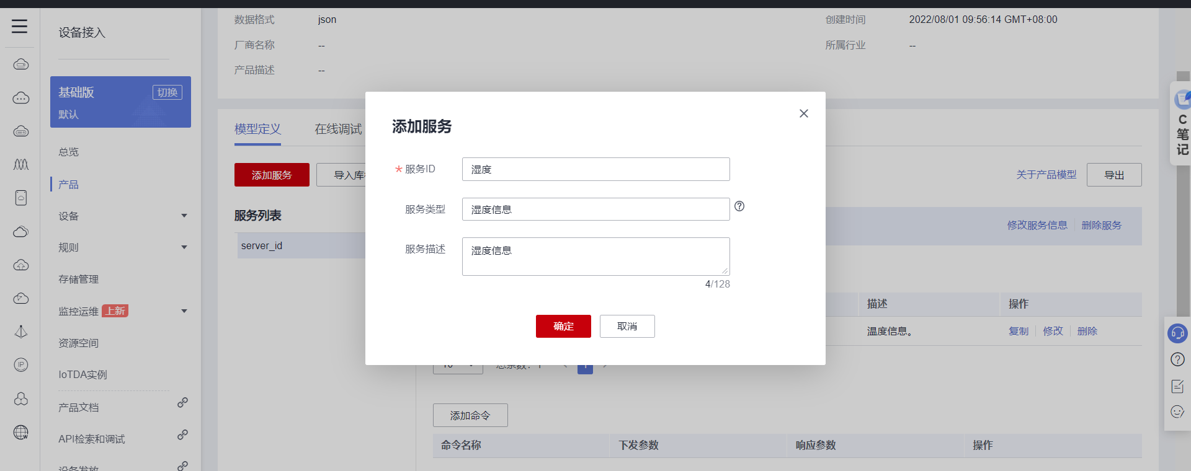Open the C笔记 notes widget
Image resolution: width=1191 pixels, height=471 pixels.
1182,124
